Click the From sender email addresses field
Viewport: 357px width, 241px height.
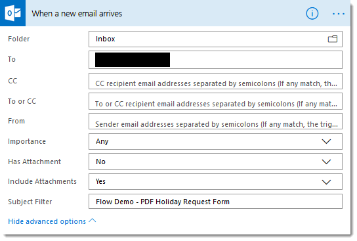[215, 121]
